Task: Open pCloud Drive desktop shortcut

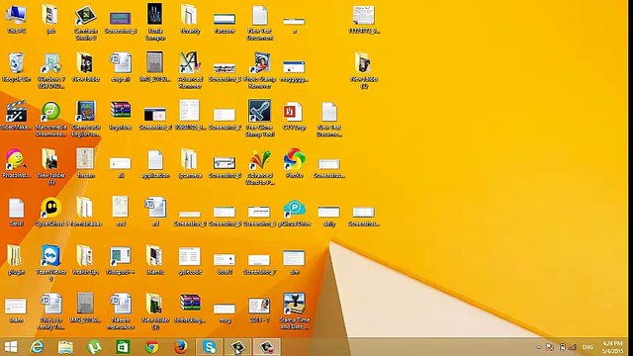Action: point(295,212)
